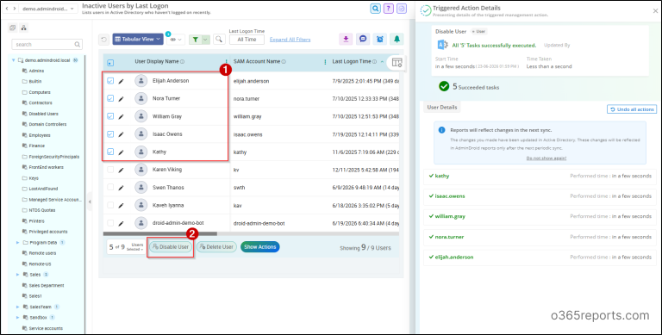This screenshot has height=335, width=662.
Task: Click the avatar icon of Kathy
Action: [141, 152]
